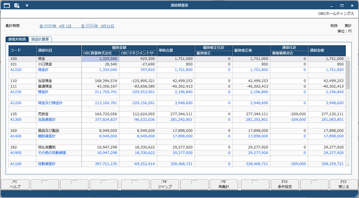
Task: Select the 仮払消費税 row label
Action: (47, 147)
